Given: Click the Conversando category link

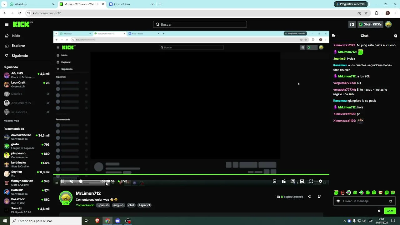Looking at the screenshot, I should 85,205.
